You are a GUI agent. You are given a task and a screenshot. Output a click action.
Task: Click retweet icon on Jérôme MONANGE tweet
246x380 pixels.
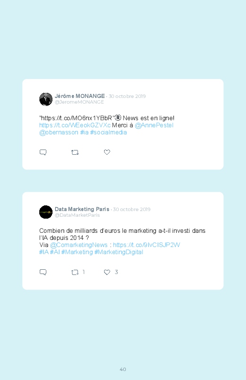click(75, 152)
